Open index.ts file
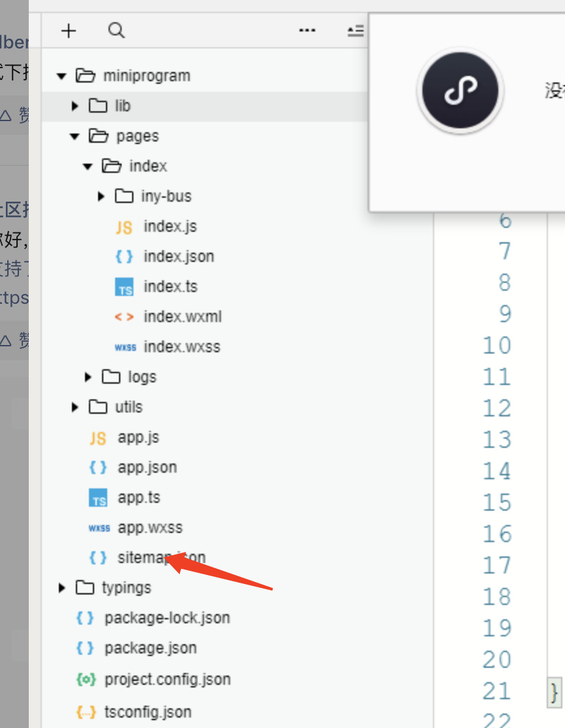565x728 pixels. [170, 287]
